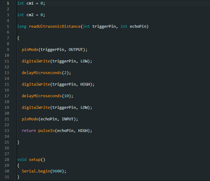Click the INPUT constant on line 21
Screen dimensions: 210x181
[67, 119]
